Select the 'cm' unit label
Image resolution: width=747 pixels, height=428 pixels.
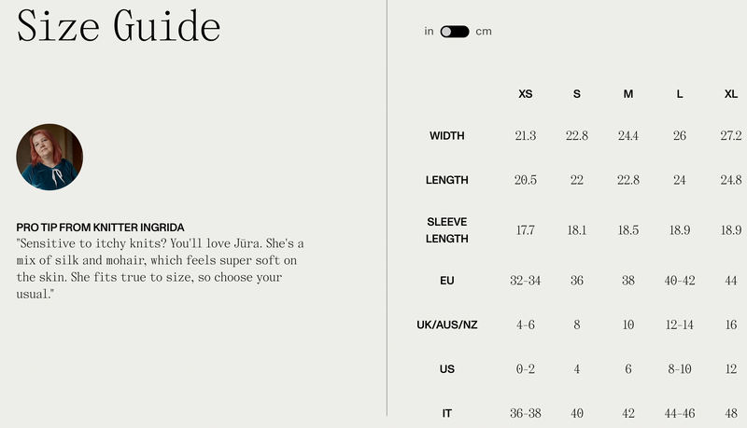tap(484, 32)
